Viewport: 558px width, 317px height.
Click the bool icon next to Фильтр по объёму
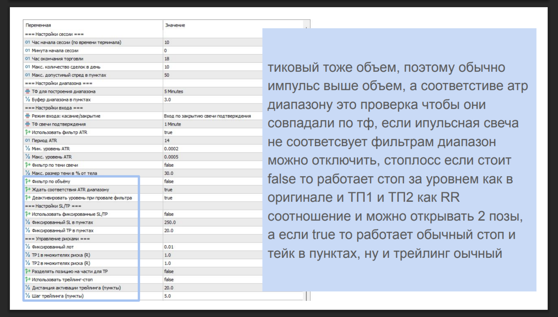pos(27,182)
